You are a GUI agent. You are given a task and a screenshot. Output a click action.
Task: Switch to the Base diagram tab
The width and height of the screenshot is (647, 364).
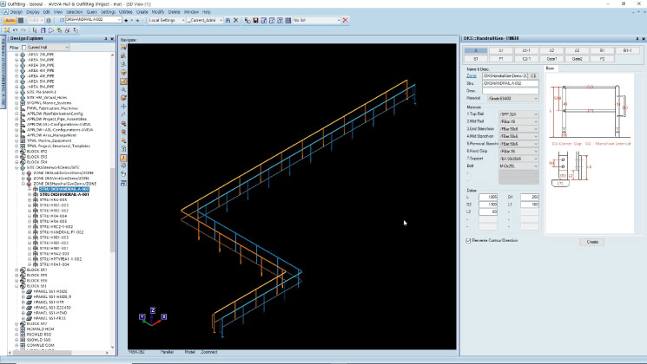[550, 68]
